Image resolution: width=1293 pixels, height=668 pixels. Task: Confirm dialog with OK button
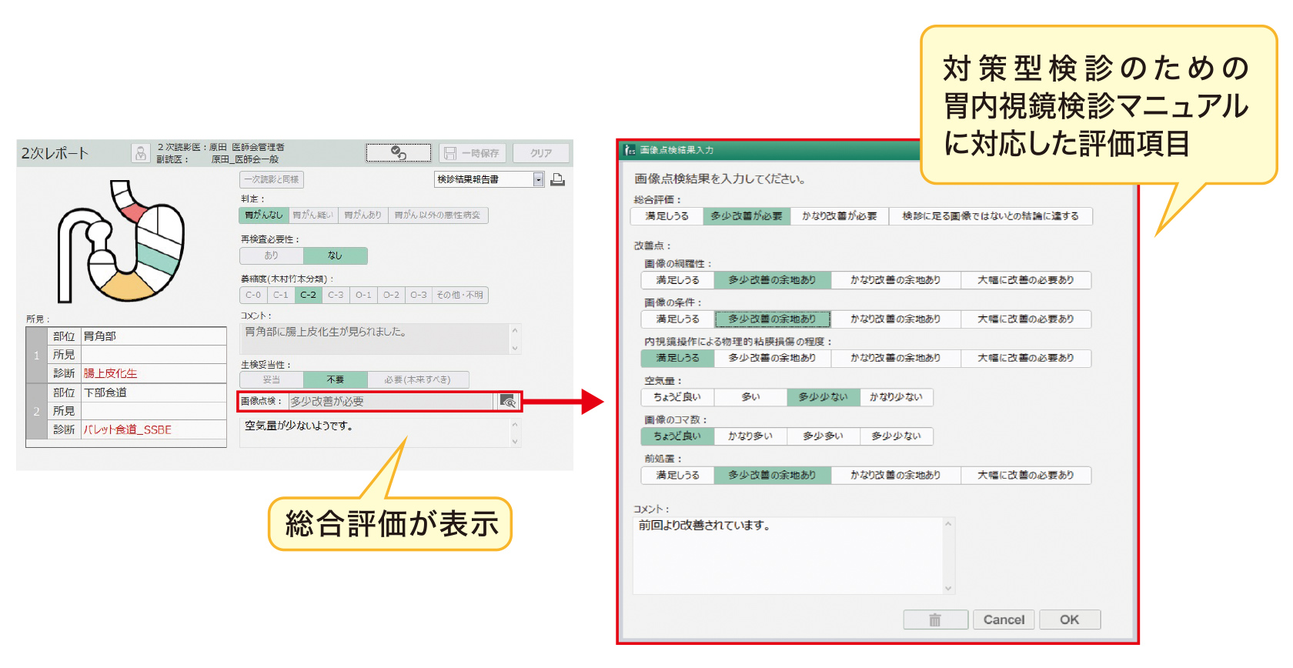(1070, 620)
